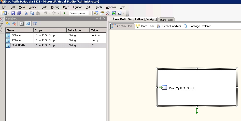Open the File menu

pyautogui.click(x=4, y=7)
